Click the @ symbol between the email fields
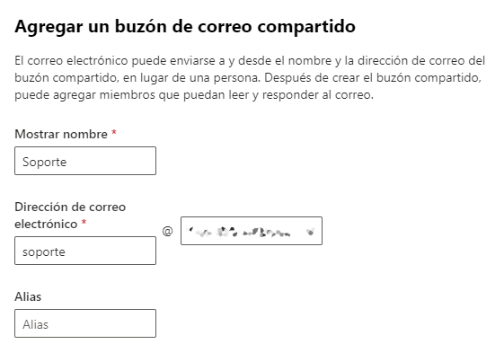This screenshot has width=504, height=344. tap(167, 231)
